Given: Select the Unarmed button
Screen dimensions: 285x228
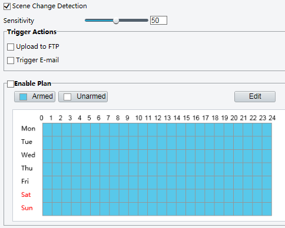Looking at the screenshot, I should point(83,96).
